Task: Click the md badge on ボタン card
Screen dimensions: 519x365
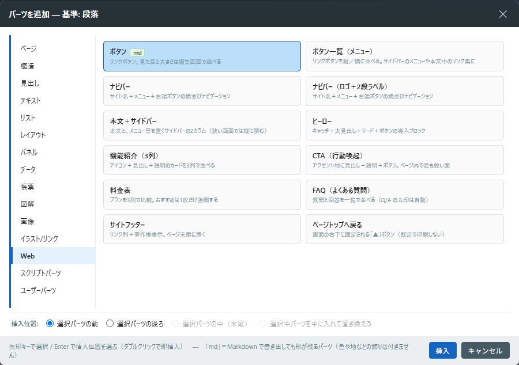Action: 137,52
